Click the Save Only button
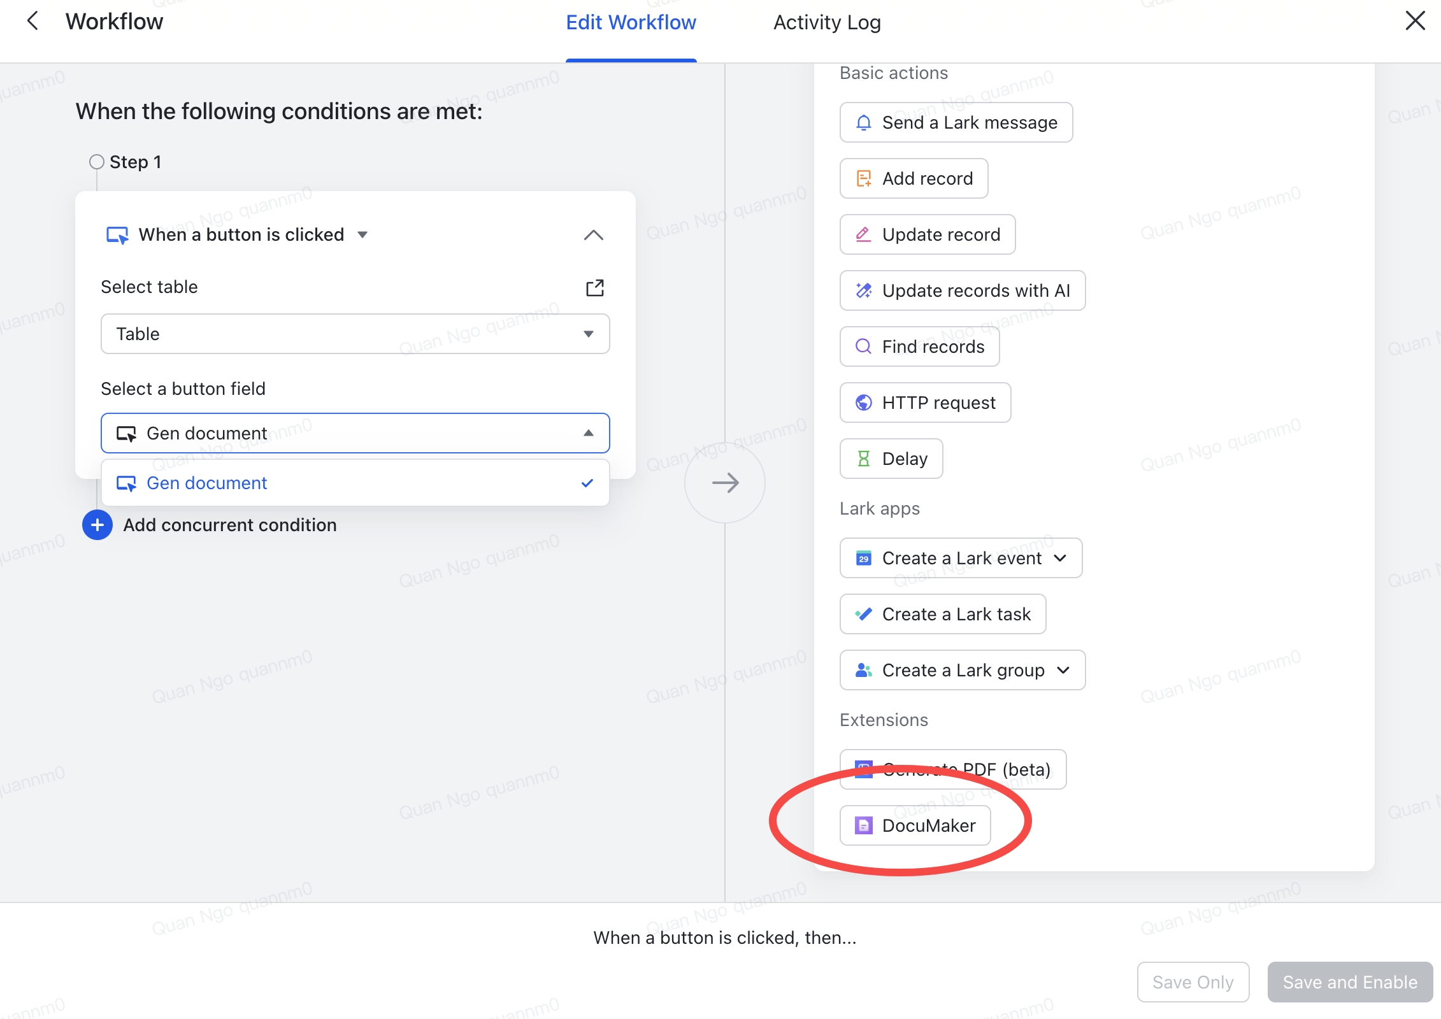The height and width of the screenshot is (1019, 1441). 1193,982
